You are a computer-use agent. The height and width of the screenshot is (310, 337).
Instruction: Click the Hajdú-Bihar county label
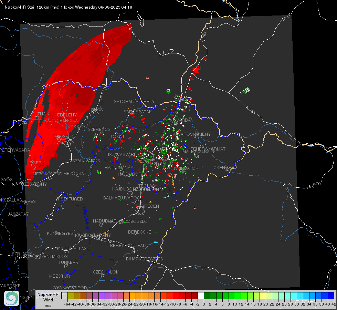pos(86,217)
